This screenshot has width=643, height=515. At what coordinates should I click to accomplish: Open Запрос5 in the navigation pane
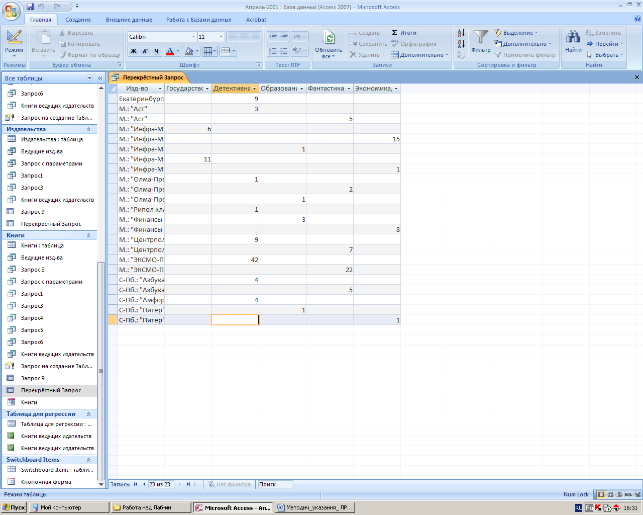(x=32, y=330)
